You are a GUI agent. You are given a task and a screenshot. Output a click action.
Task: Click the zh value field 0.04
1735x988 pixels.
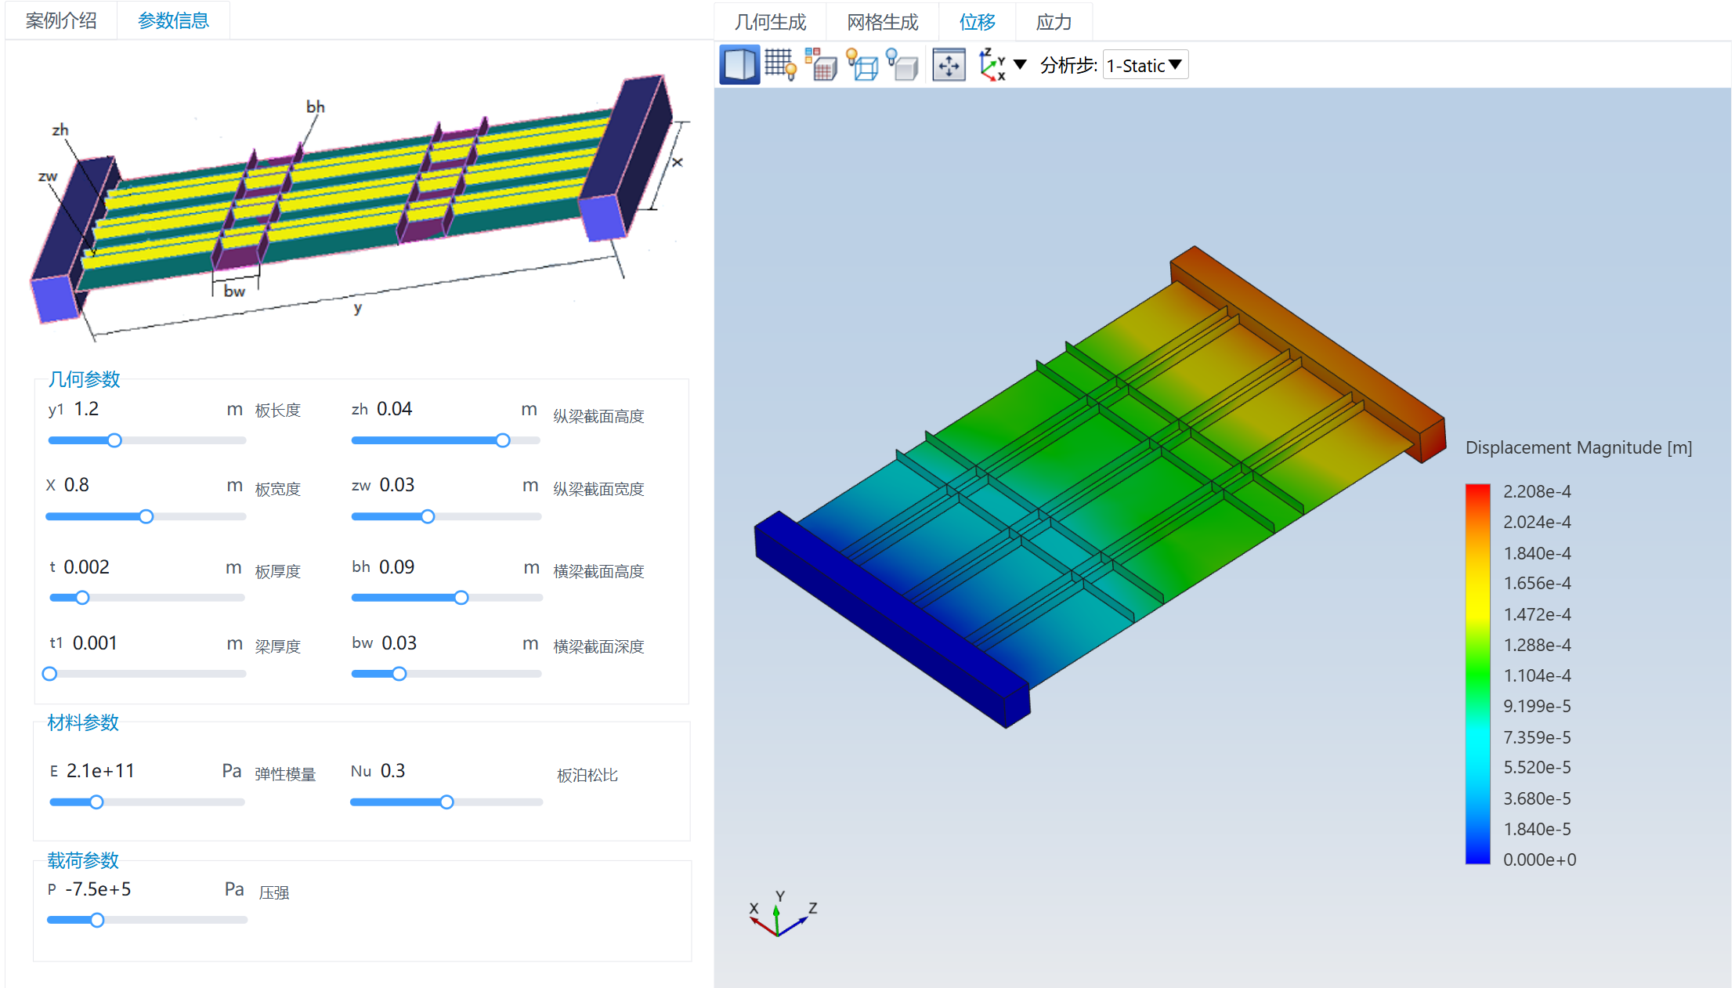pos(394,409)
